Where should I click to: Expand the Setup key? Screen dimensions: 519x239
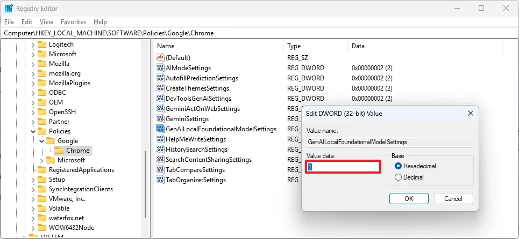pos(33,180)
